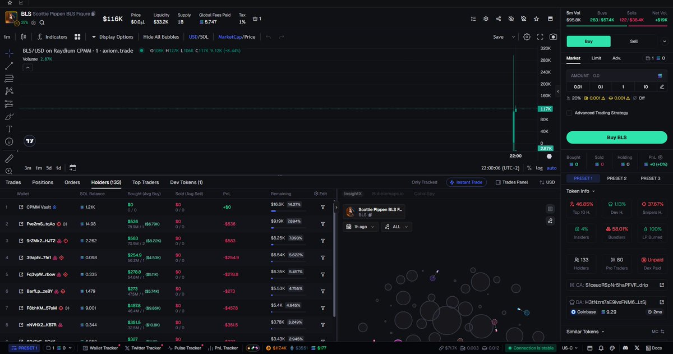Hide token with the crossed eye icon
673x354 pixels.
[511, 19]
